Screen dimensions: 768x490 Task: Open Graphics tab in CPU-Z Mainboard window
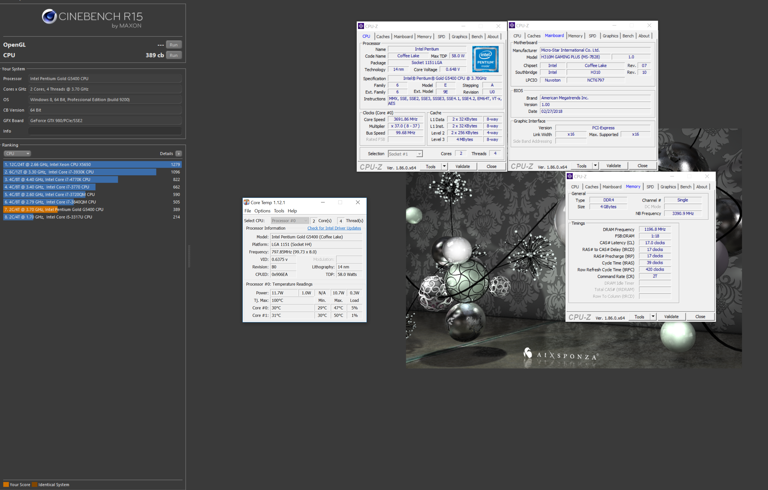click(610, 36)
